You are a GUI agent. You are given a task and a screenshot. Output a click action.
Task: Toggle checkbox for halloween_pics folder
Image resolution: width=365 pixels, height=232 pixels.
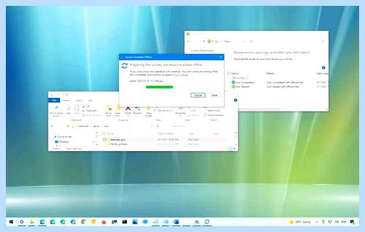[105, 140]
